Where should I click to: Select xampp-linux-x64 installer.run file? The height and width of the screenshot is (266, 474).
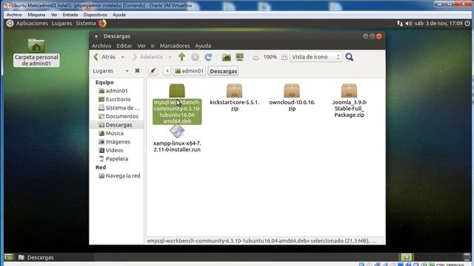click(x=177, y=139)
